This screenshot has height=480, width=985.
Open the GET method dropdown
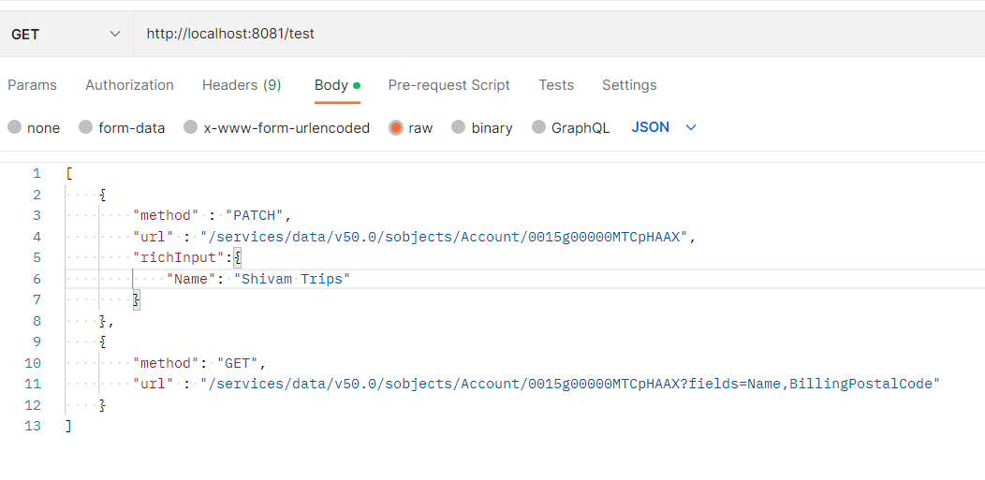(66, 34)
